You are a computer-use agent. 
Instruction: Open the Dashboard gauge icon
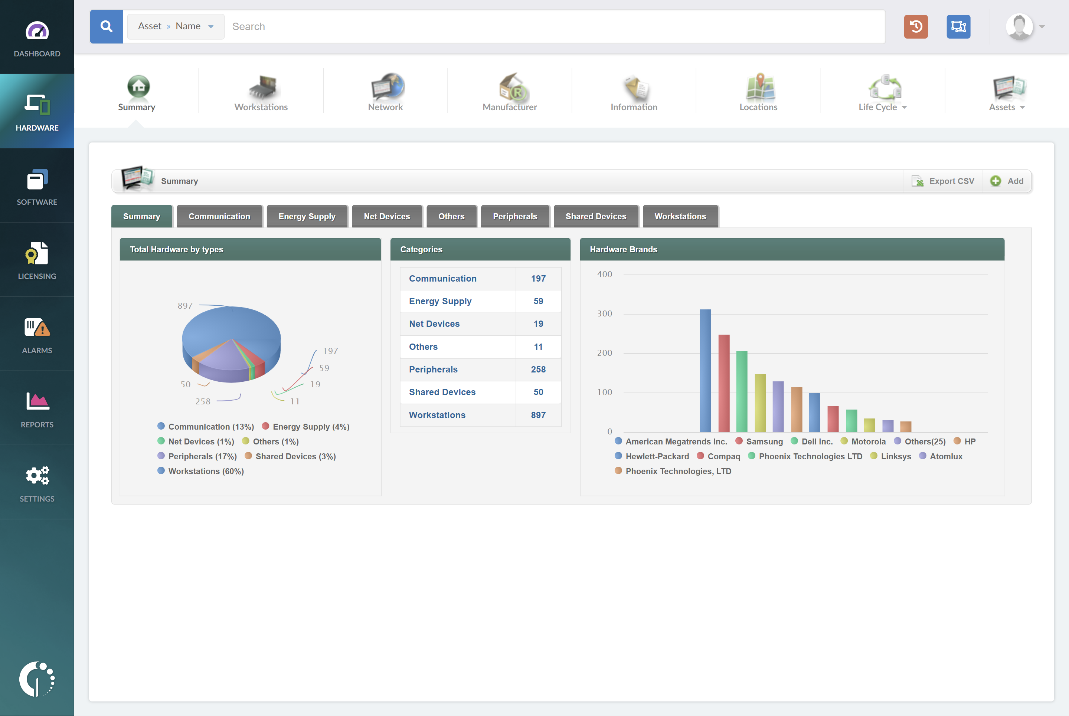pyautogui.click(x=37, y=31)
